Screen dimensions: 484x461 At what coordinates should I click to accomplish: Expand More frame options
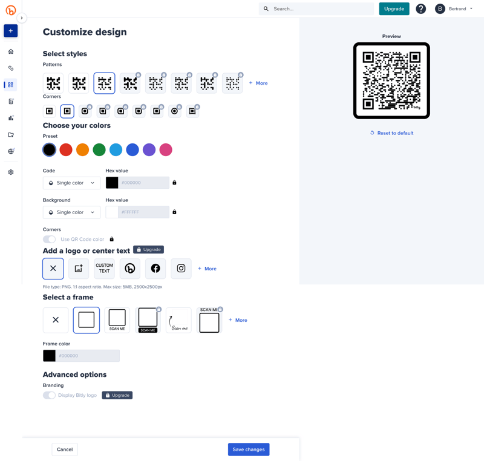(x=237, y=319)
